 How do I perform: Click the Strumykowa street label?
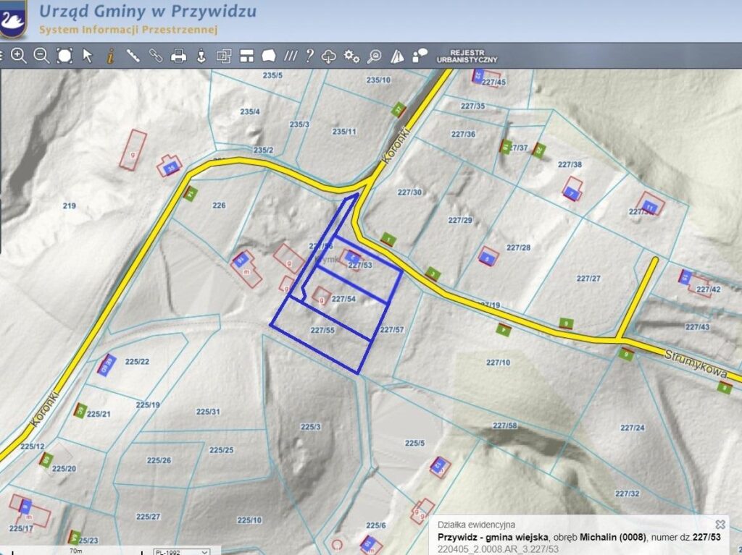(696, 363)
